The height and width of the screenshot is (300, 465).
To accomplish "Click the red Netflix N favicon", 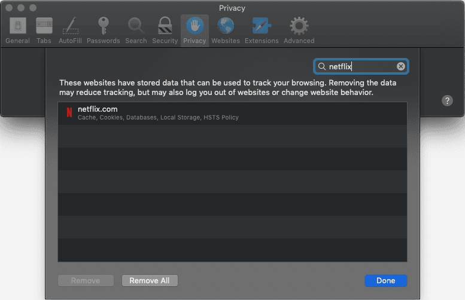I will click(x=69, y=112).
